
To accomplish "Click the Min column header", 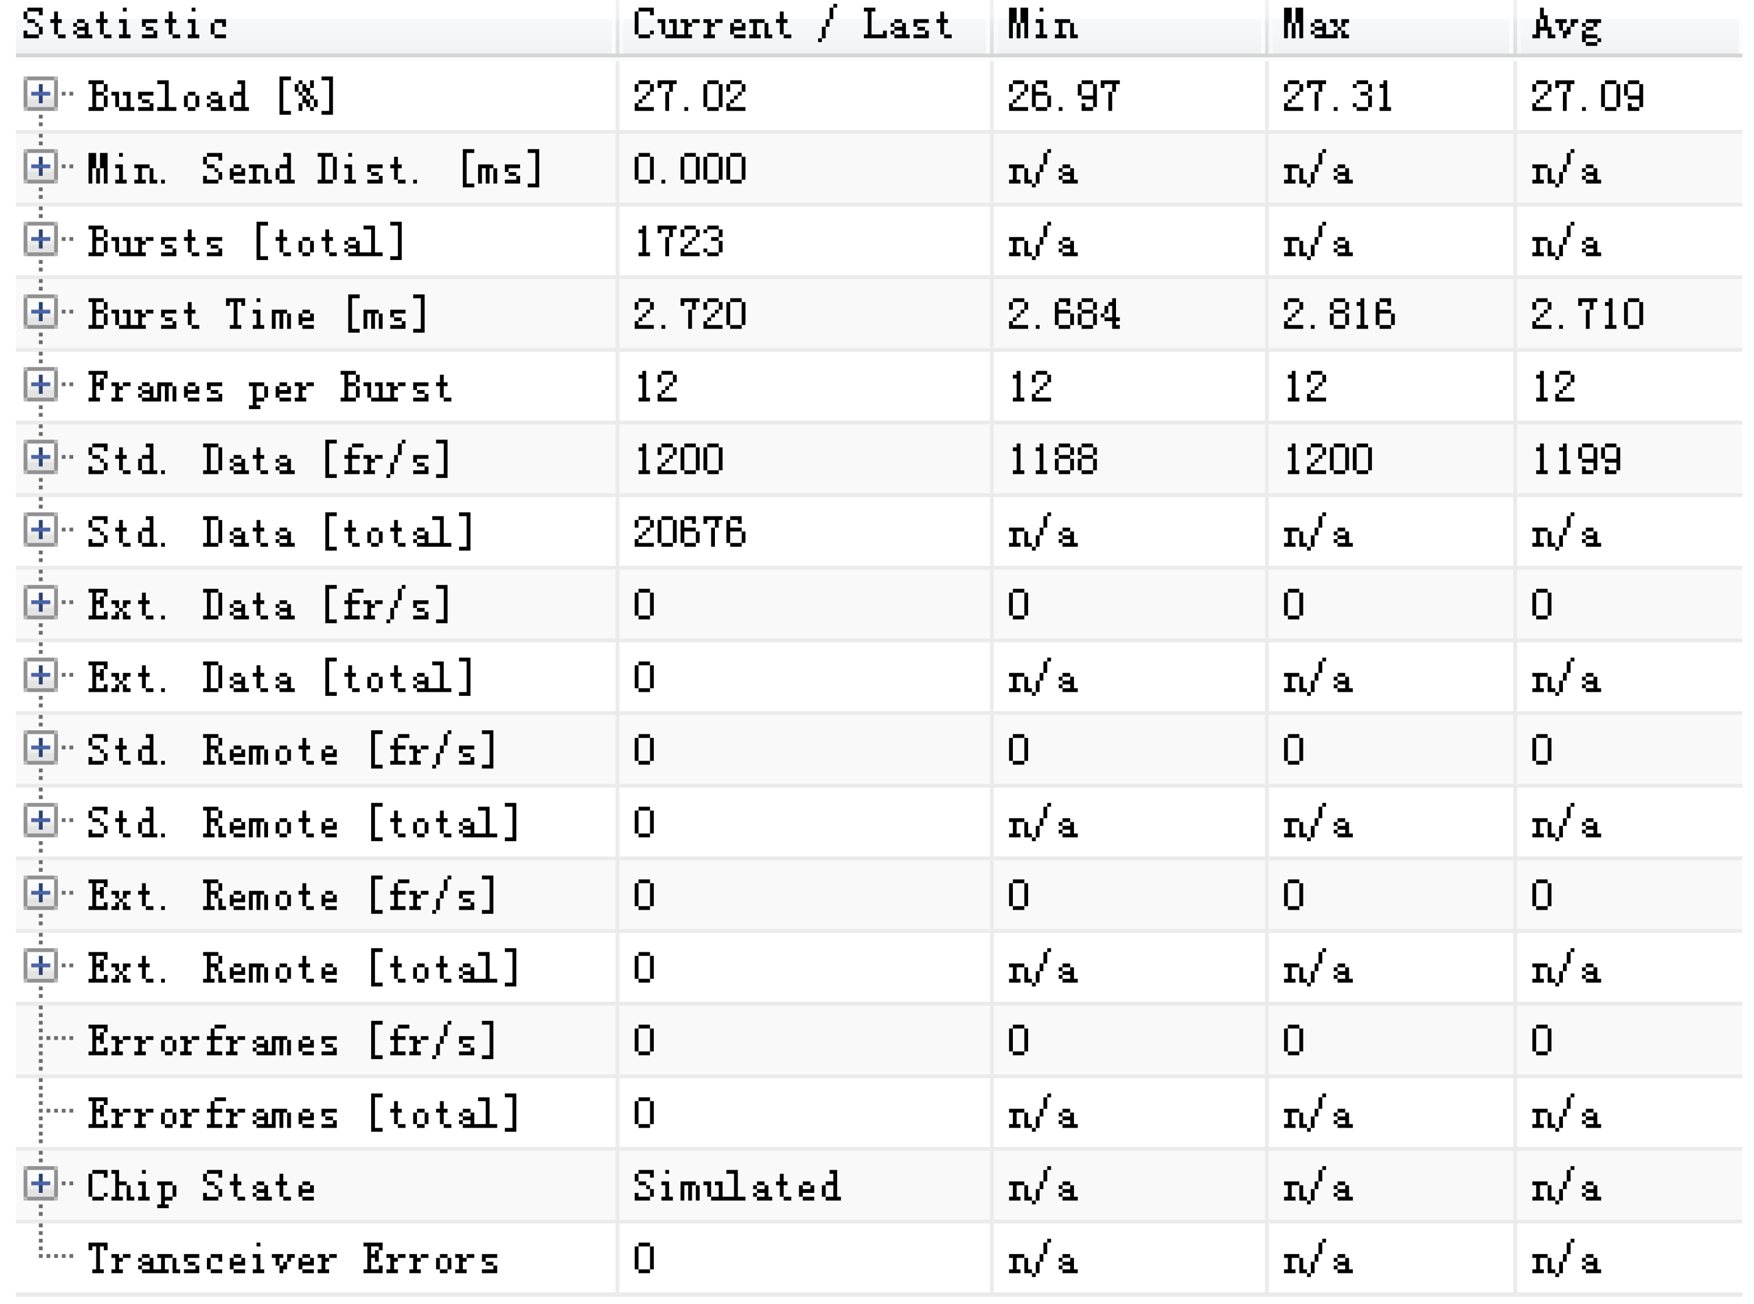I will point(1042,25).
